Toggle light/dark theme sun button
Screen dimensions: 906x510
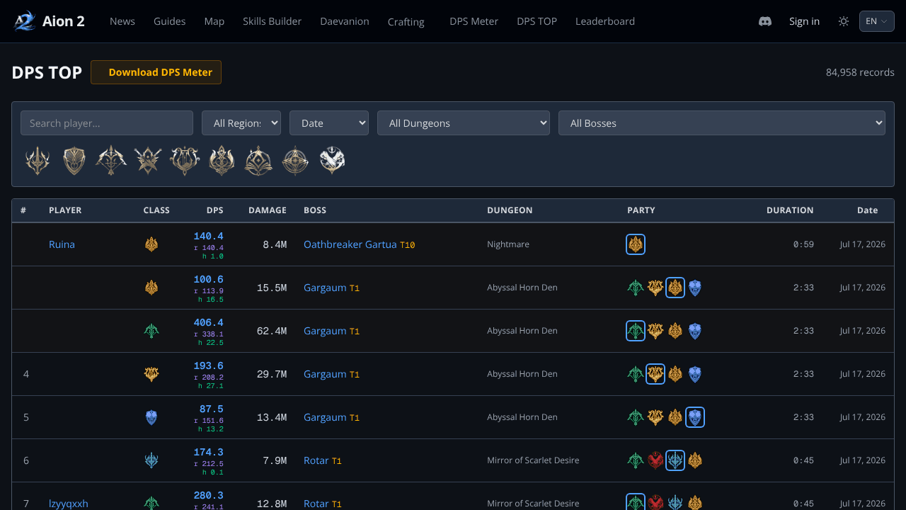pyautogui.click(x=844, y=21)
